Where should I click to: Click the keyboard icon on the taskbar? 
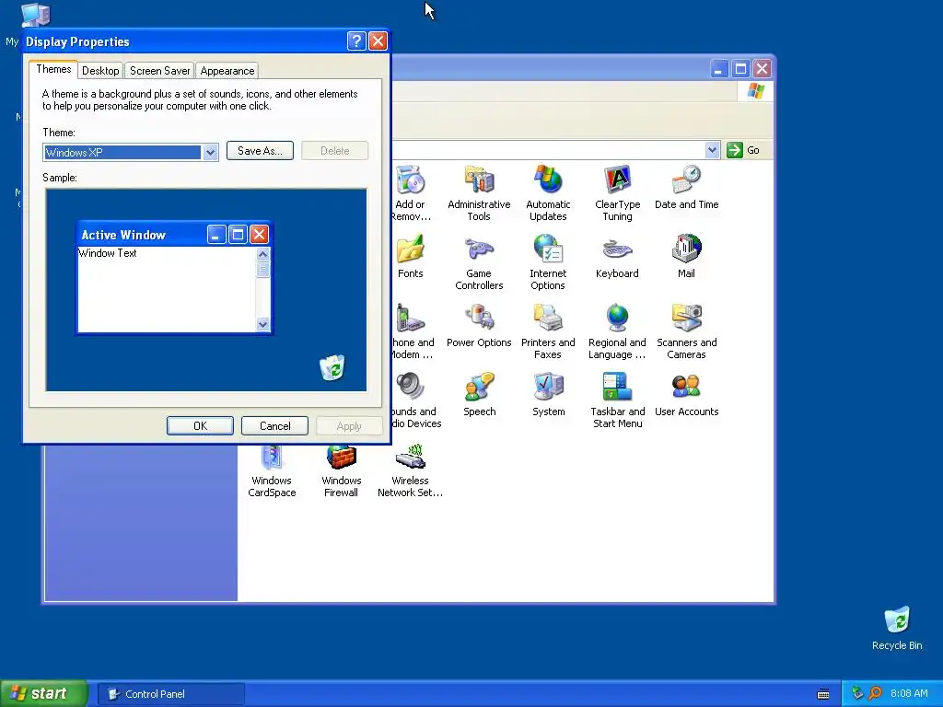[824, 694]
